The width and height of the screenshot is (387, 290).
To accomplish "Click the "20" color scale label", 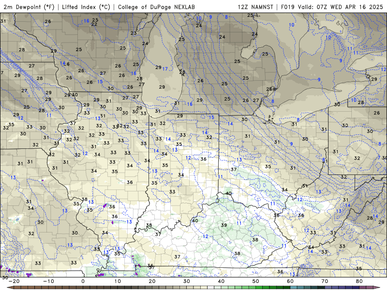I will click(x=152, y=281).
